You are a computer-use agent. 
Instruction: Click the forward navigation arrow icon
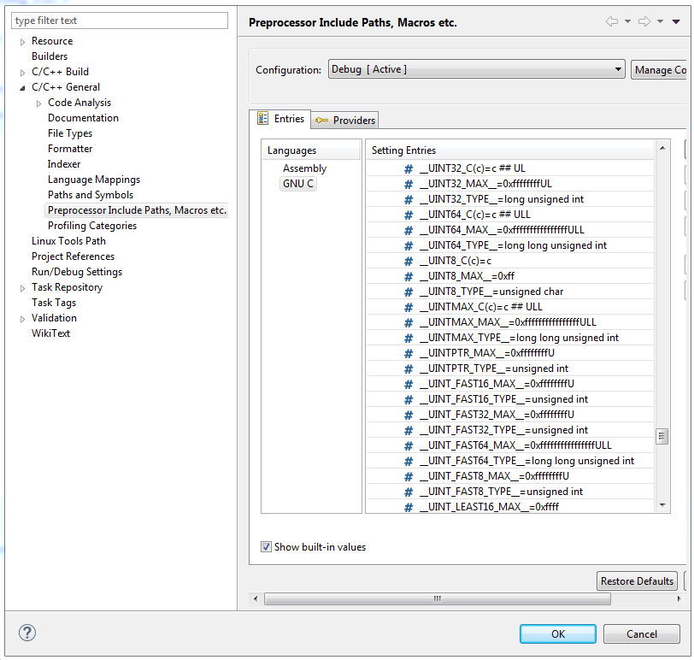[644, 22]
